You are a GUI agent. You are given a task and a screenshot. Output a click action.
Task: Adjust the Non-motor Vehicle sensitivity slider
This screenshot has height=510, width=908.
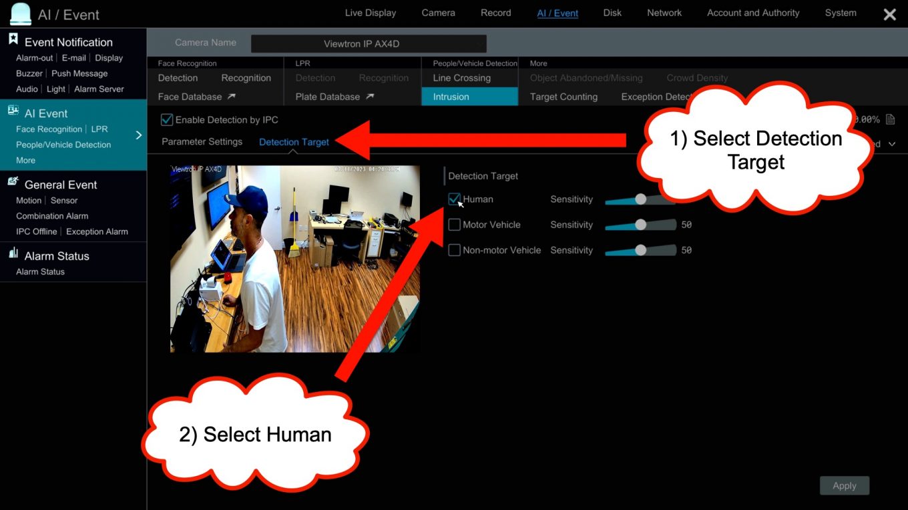(x=640, y=251)
